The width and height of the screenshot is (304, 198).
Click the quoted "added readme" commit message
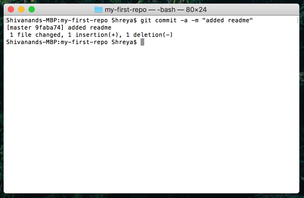point(227,20)
